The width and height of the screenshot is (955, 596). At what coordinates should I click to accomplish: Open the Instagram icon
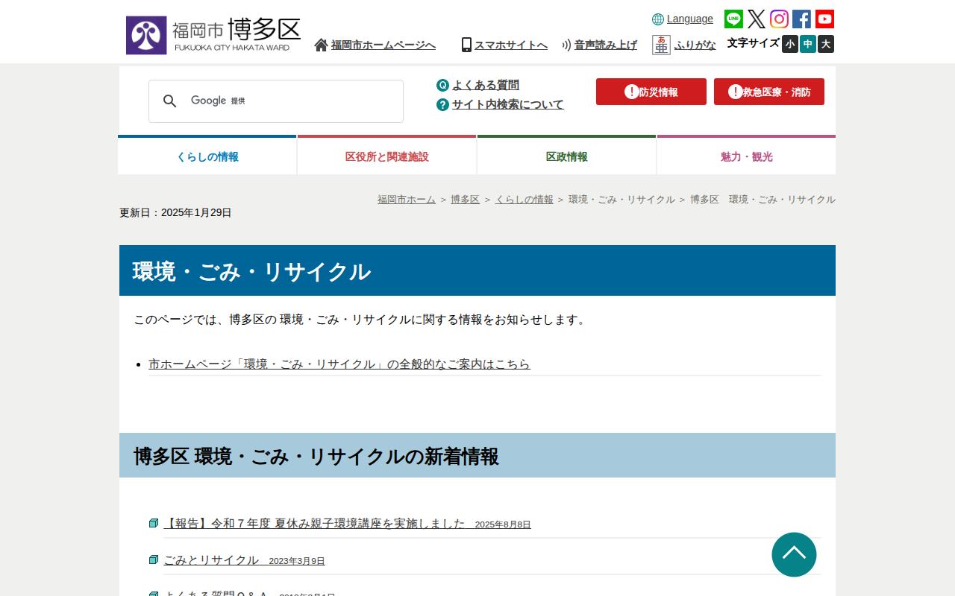click(x=779, y=19)
